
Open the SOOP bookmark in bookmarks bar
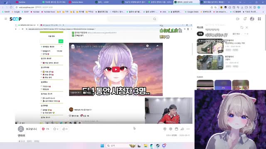point(25,12)
